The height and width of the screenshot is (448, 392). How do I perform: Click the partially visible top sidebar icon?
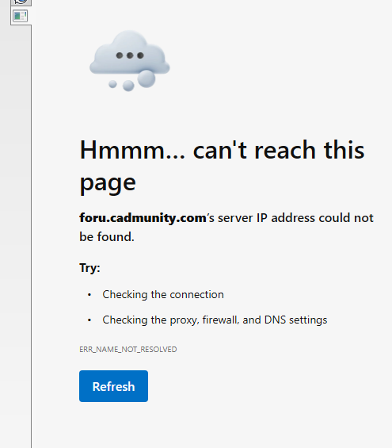pos(21,2)
